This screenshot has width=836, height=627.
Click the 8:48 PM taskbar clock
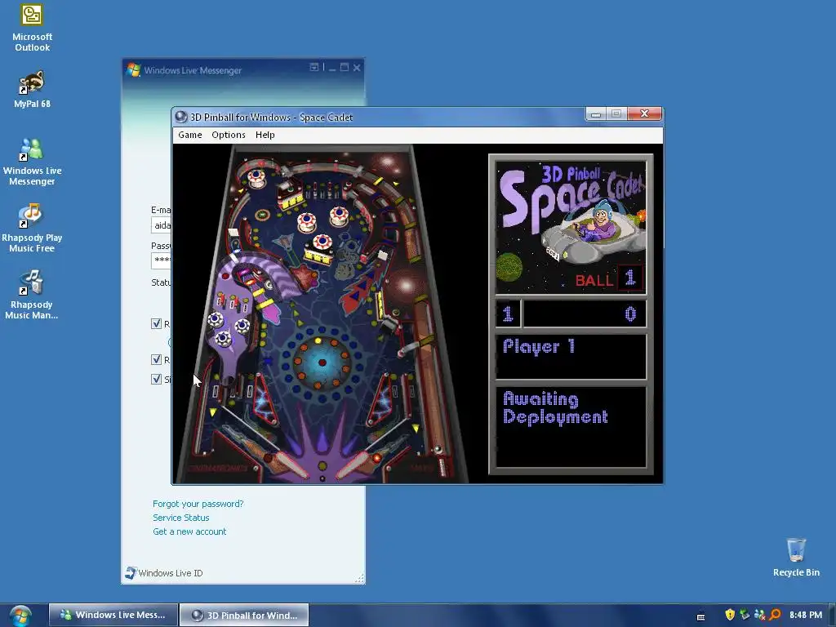806,615
